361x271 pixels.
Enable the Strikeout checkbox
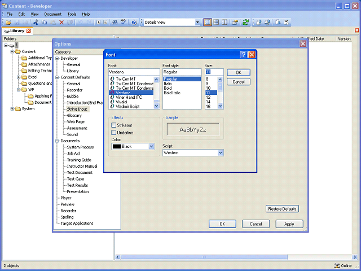(x=113, y=125)
